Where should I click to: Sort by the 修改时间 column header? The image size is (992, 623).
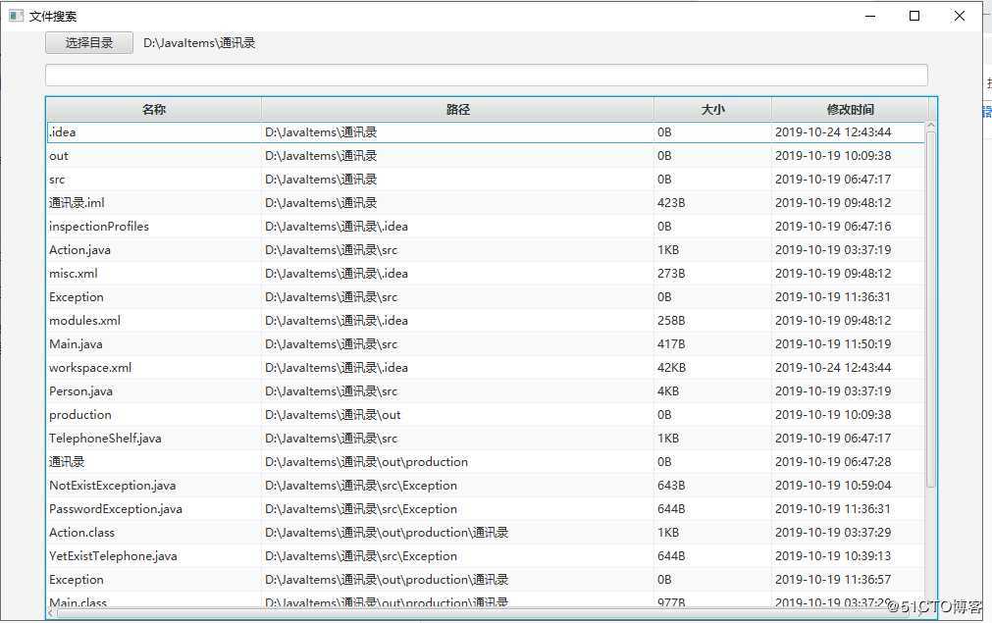850,110
